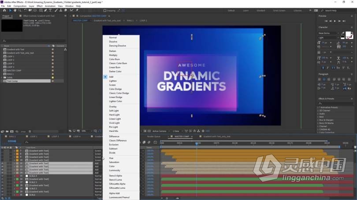Toggle visibility eye of layer 20
This screenshot has height=200, width=357.
[2, 192]
